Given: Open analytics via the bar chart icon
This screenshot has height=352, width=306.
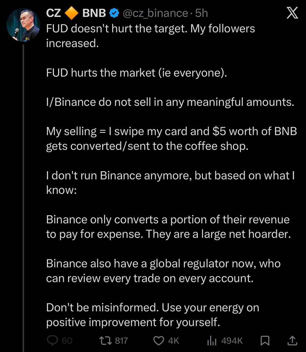Looking at the screenshot, I should 212,341.
